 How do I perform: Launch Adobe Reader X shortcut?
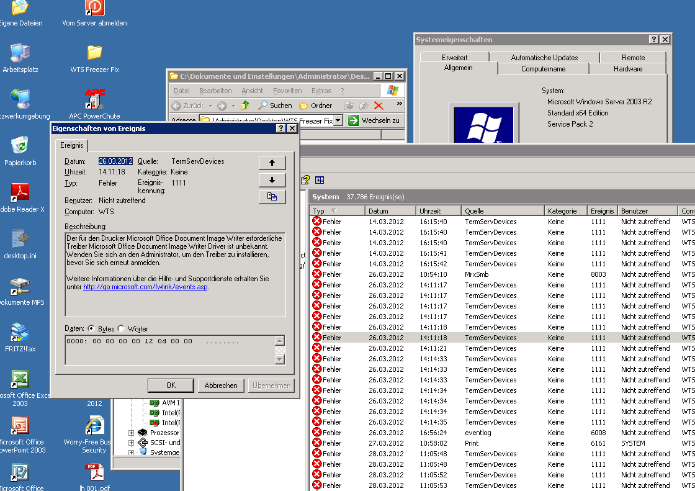tap(20, 197)
